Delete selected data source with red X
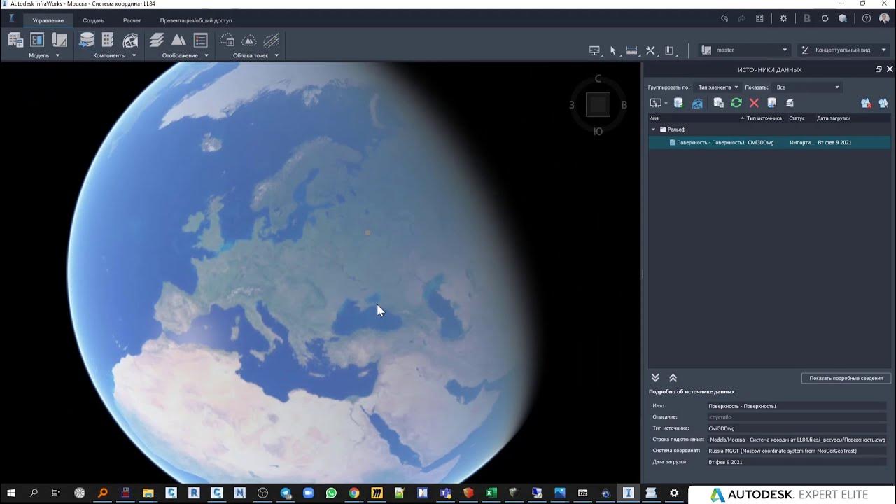Viewport: 896px width, 504px height. click(754, 103)
